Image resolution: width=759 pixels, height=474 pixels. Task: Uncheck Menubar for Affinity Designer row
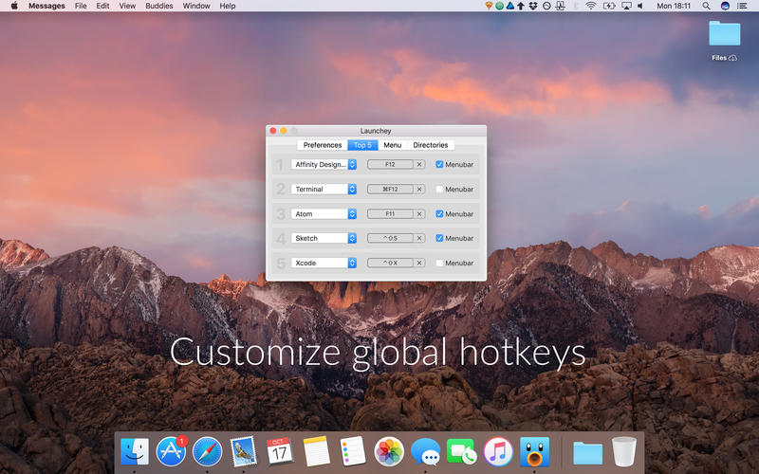coord(439,164)
